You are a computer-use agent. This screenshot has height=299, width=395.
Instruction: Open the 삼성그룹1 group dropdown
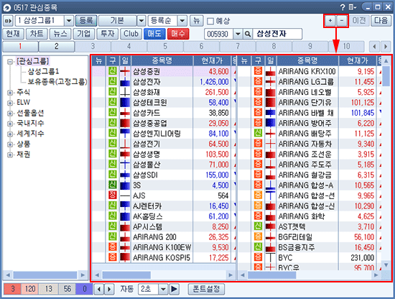69,21
